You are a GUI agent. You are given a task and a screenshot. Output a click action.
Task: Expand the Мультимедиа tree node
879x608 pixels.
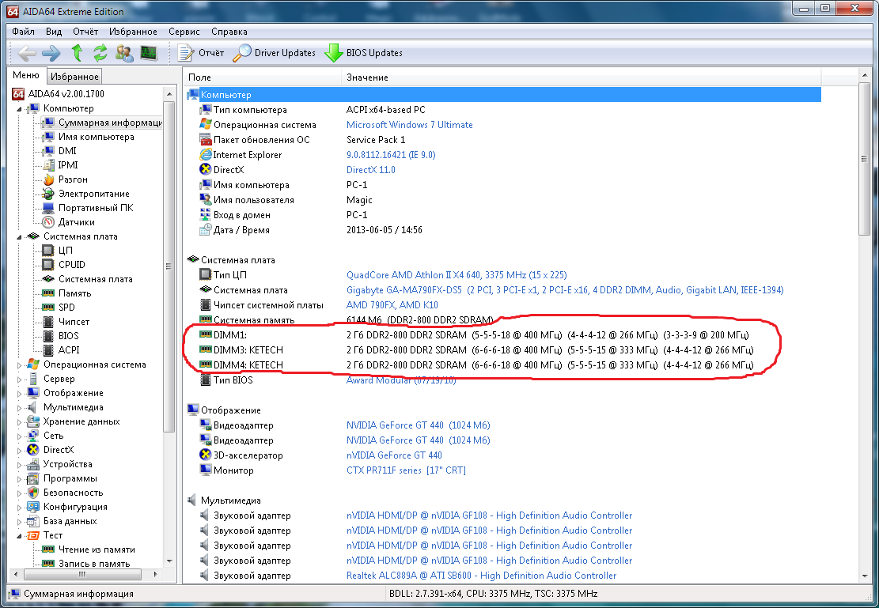19,408
